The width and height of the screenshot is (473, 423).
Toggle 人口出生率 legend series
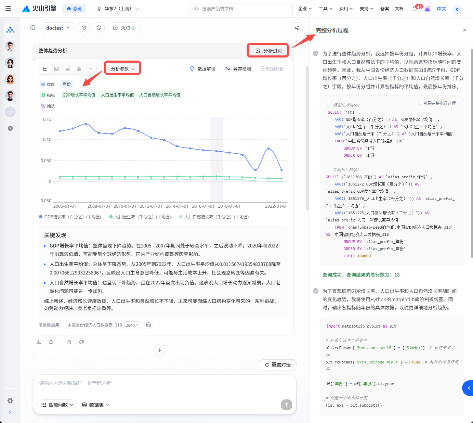point(140,217)
